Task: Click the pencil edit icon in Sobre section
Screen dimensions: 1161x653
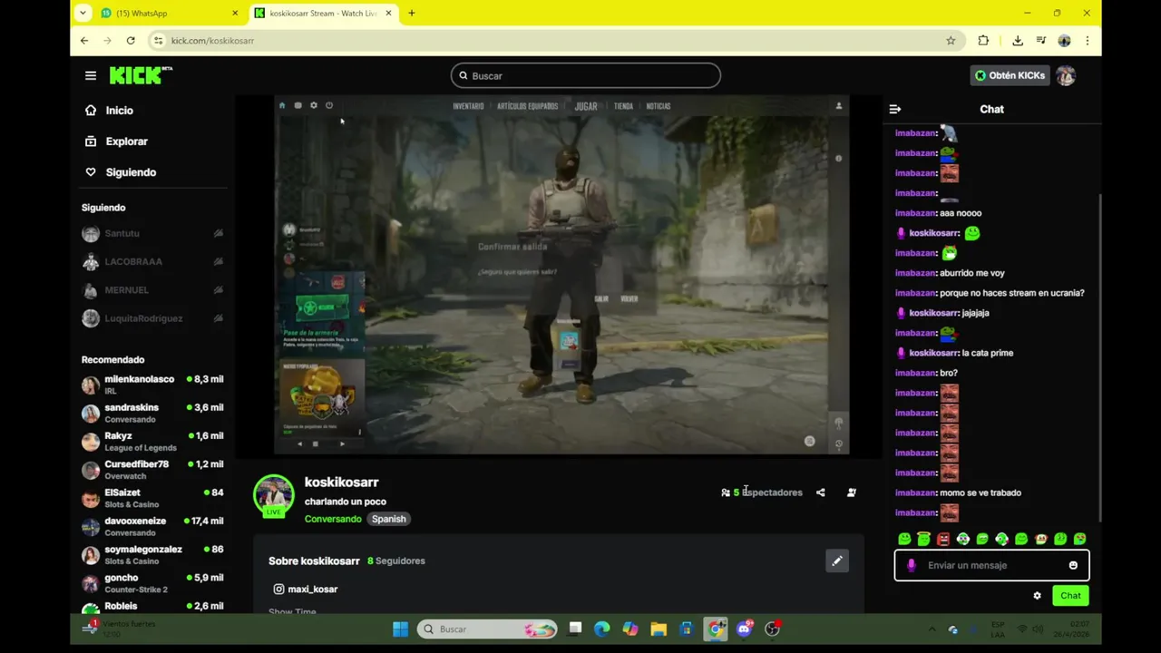Action: 837,561
